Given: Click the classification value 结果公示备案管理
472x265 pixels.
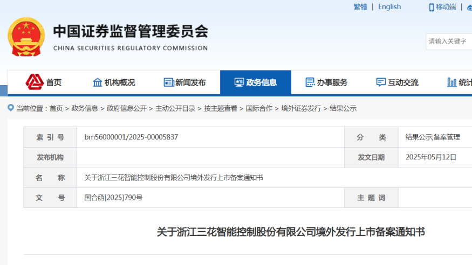Looking at the screenshot, I should tap(433, 137).
